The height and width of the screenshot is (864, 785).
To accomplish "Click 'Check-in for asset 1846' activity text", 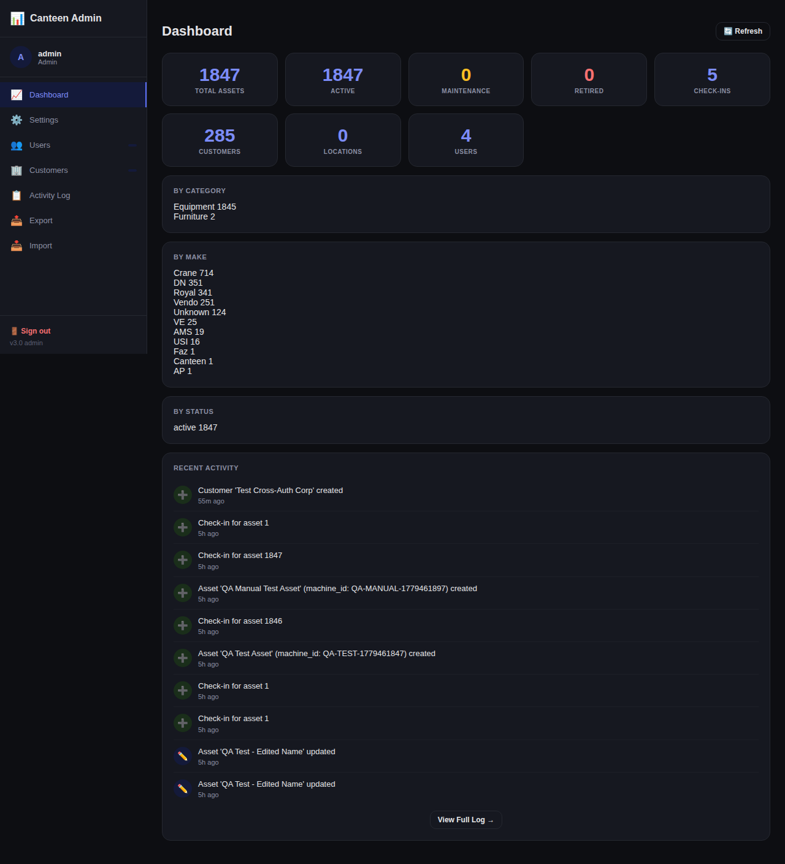I will coord(240,621).
